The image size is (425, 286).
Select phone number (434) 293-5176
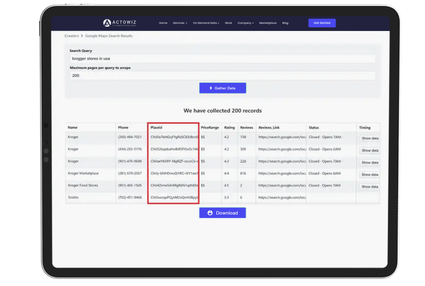tap(130, 149)
